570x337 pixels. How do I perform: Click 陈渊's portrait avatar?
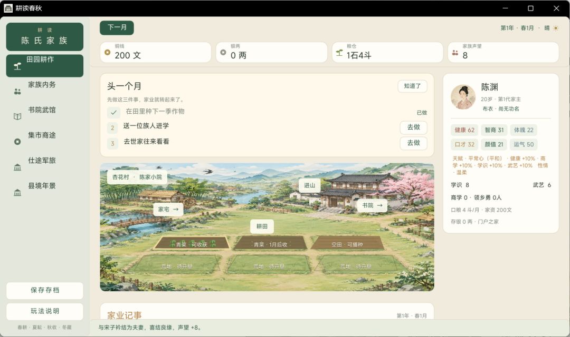pos(463,97)
